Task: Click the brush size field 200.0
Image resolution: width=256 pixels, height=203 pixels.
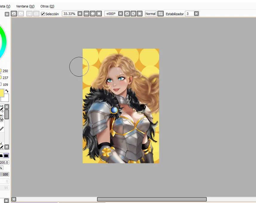Action: [x=4, y=162]
